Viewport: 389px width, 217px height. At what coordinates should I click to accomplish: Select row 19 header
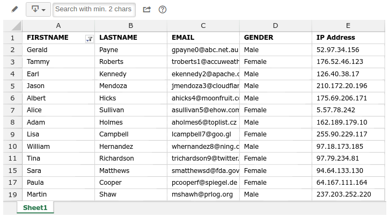[13, 194]
